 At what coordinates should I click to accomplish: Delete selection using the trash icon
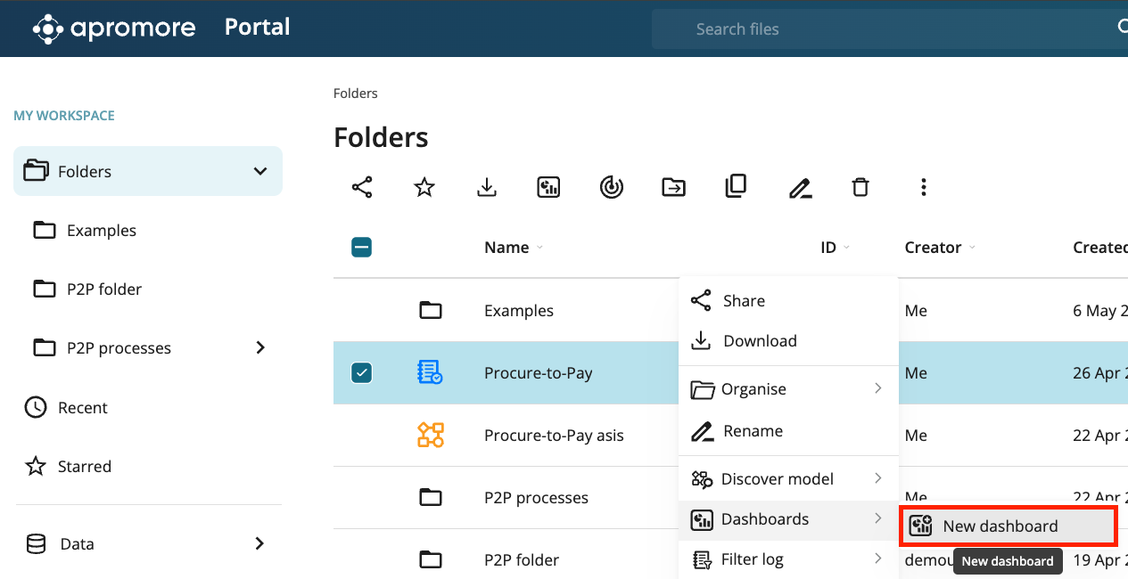(860, 187)
